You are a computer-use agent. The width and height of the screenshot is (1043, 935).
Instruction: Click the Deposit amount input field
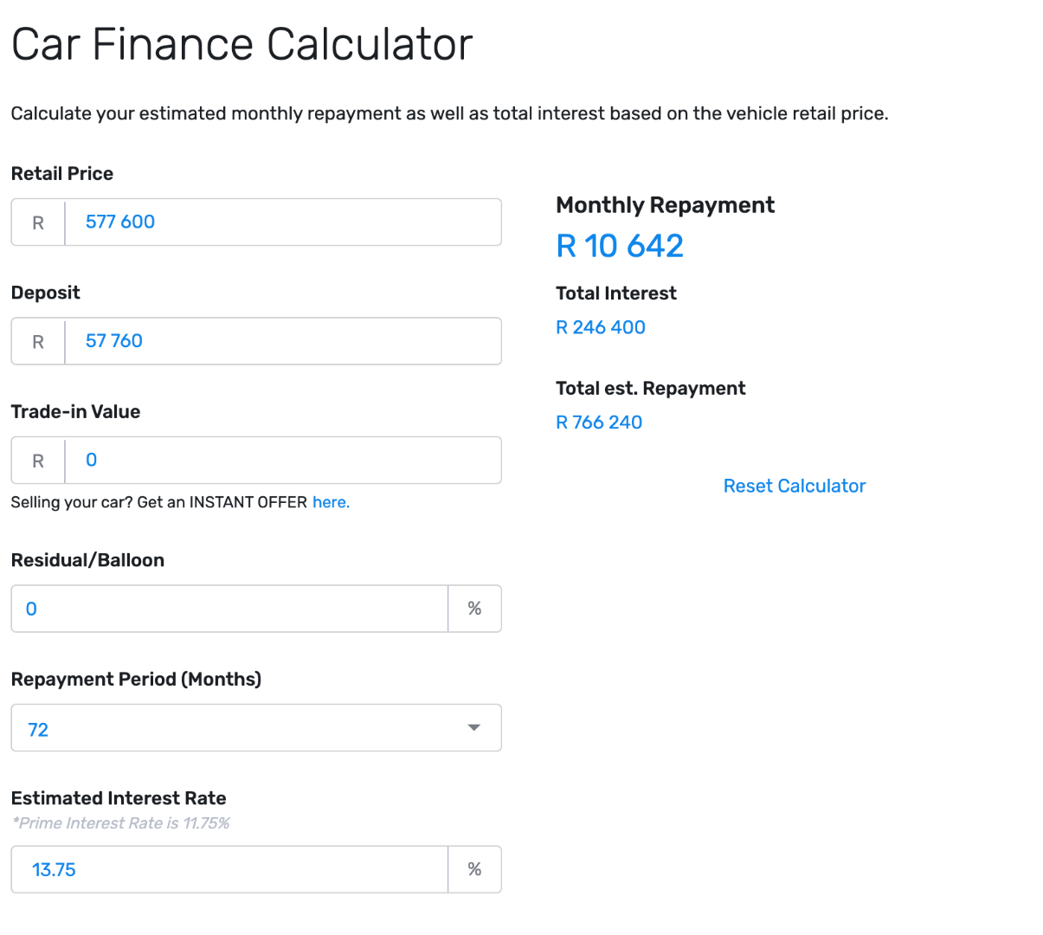coord(282,341)
